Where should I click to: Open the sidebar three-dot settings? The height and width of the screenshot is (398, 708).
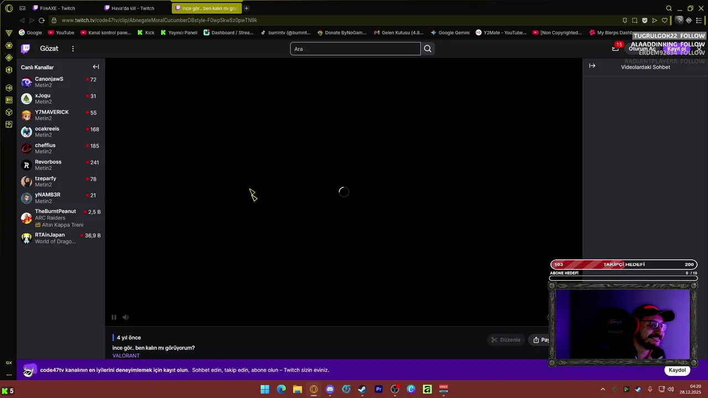(x=9, y=375)
